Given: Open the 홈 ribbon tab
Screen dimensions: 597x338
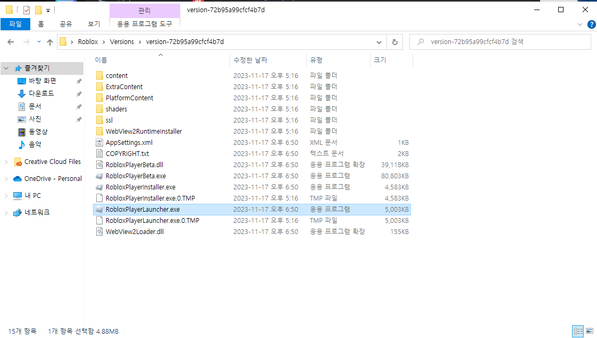Looking at the screenshot, I should [41, 24].
